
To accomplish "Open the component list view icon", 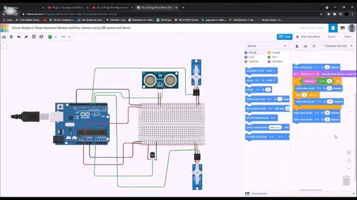I will pos(342,28).
